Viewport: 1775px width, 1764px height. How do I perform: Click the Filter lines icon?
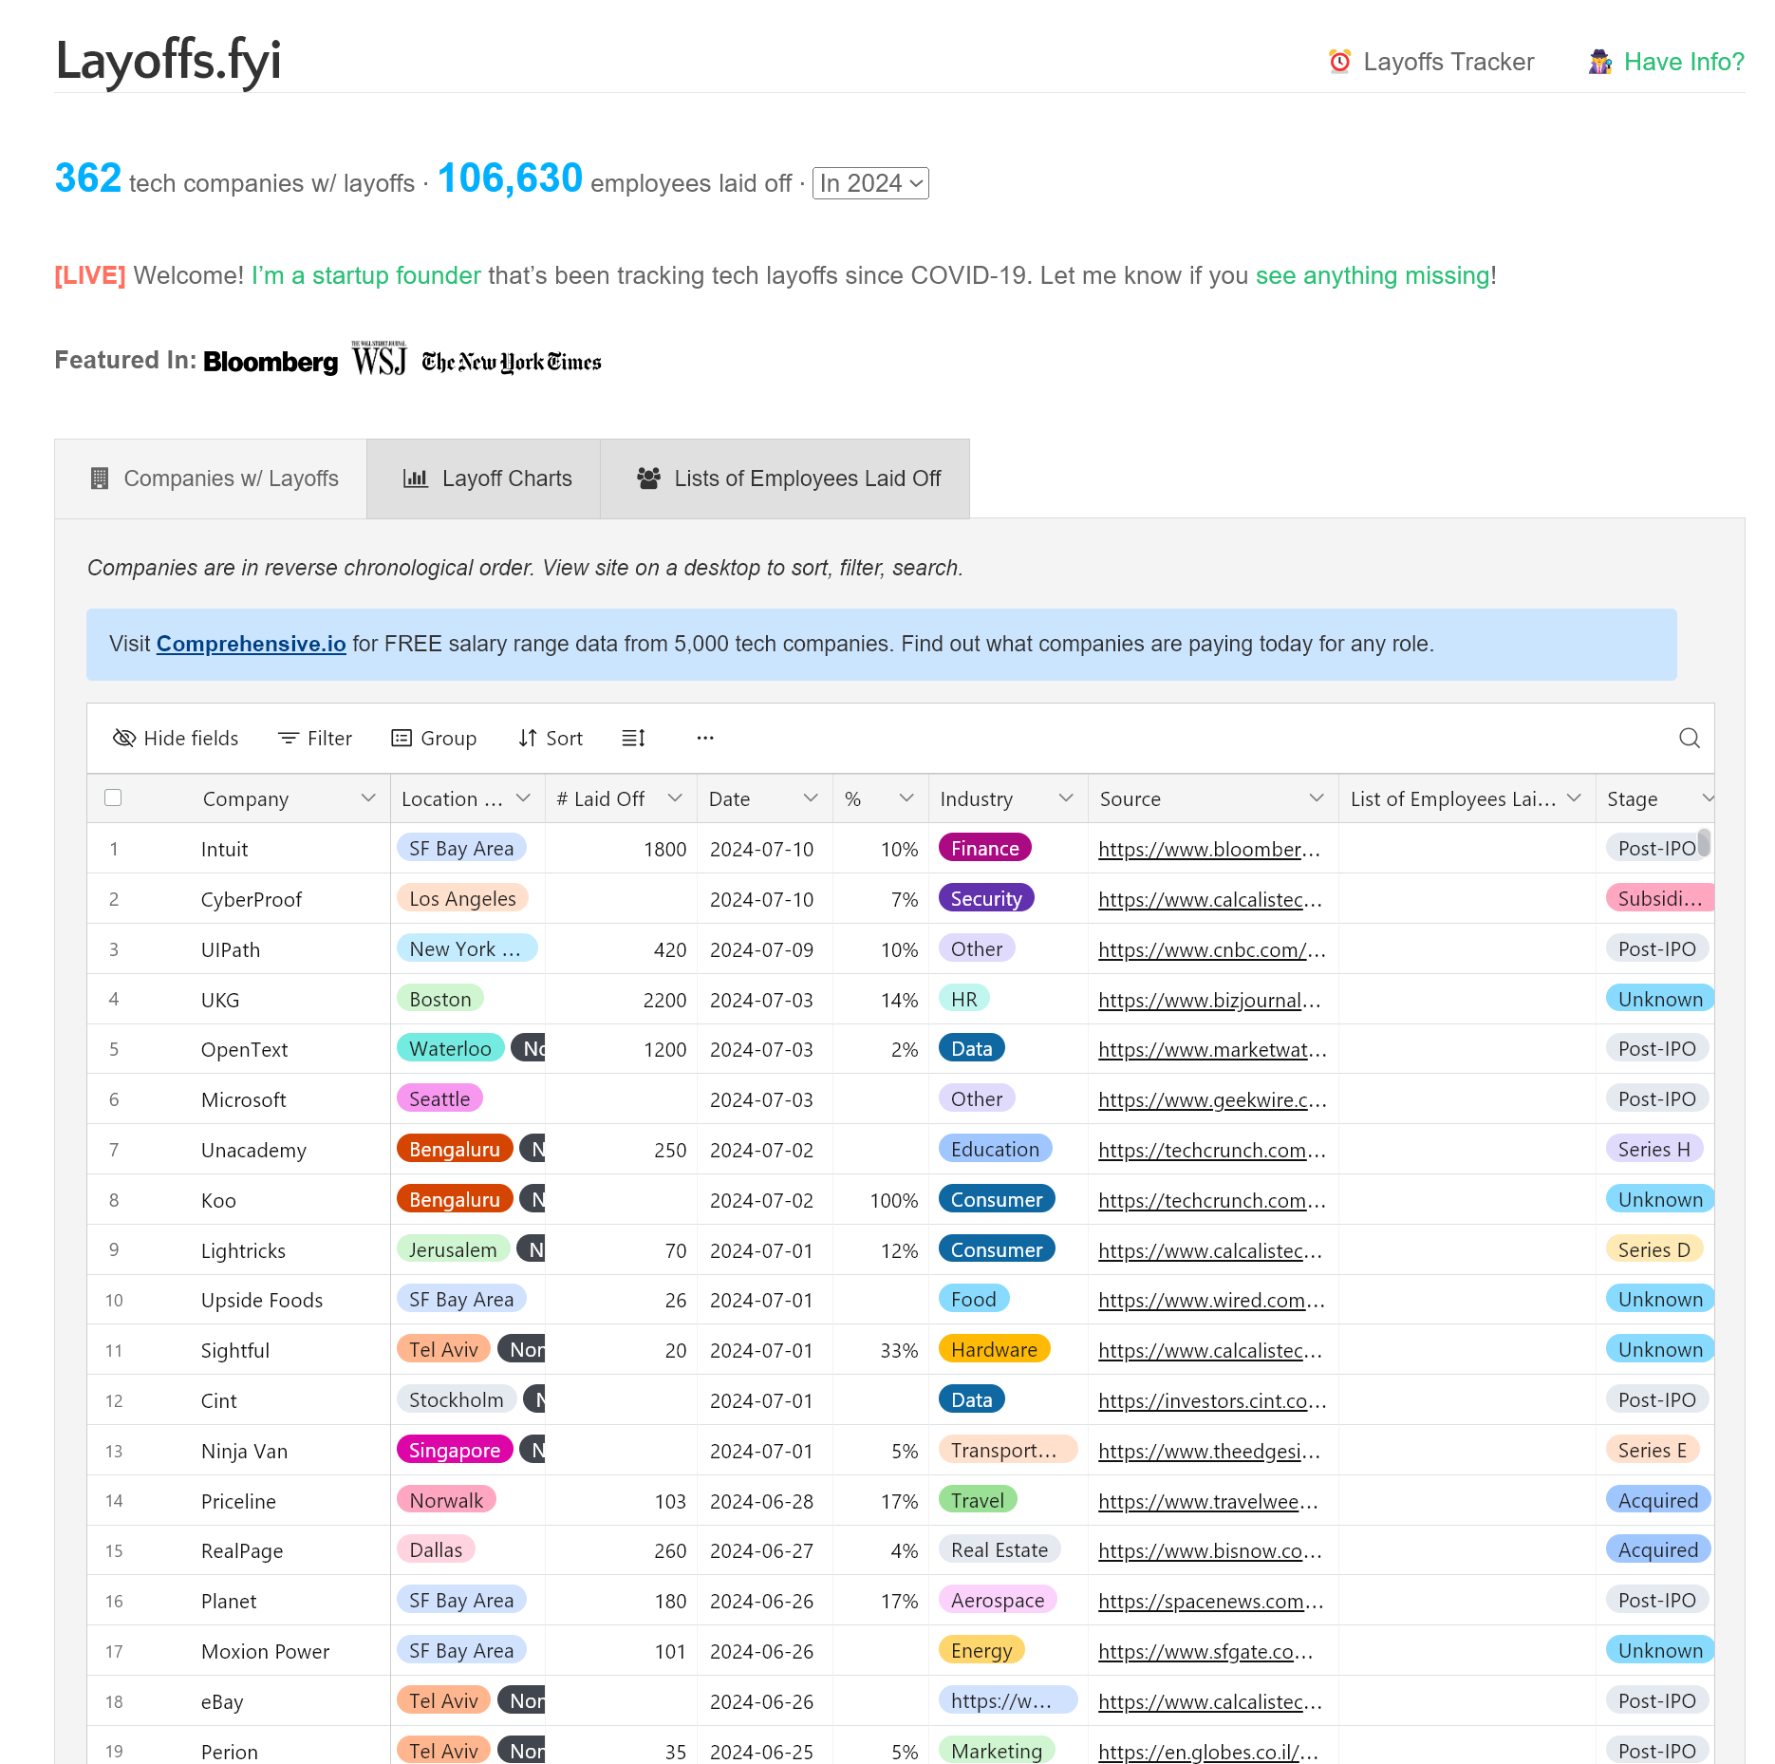pyautogui.click(x=289, y=738)
